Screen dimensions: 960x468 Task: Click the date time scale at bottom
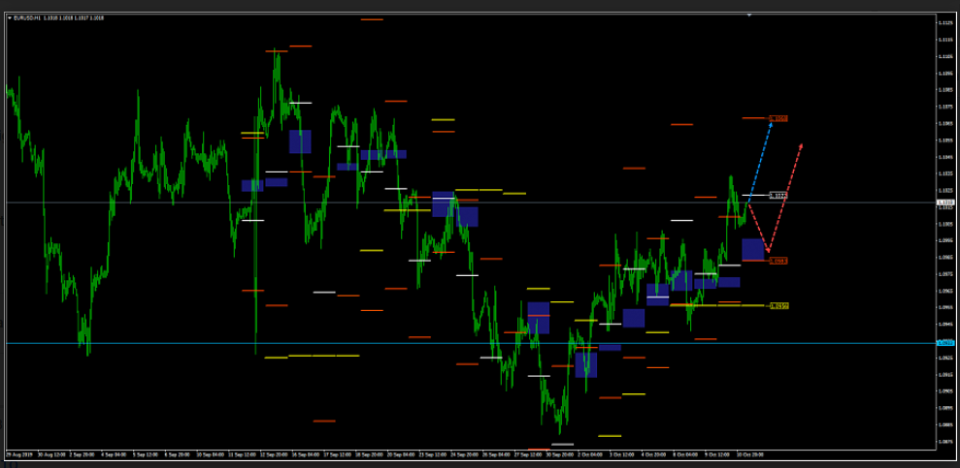(388, 453)
